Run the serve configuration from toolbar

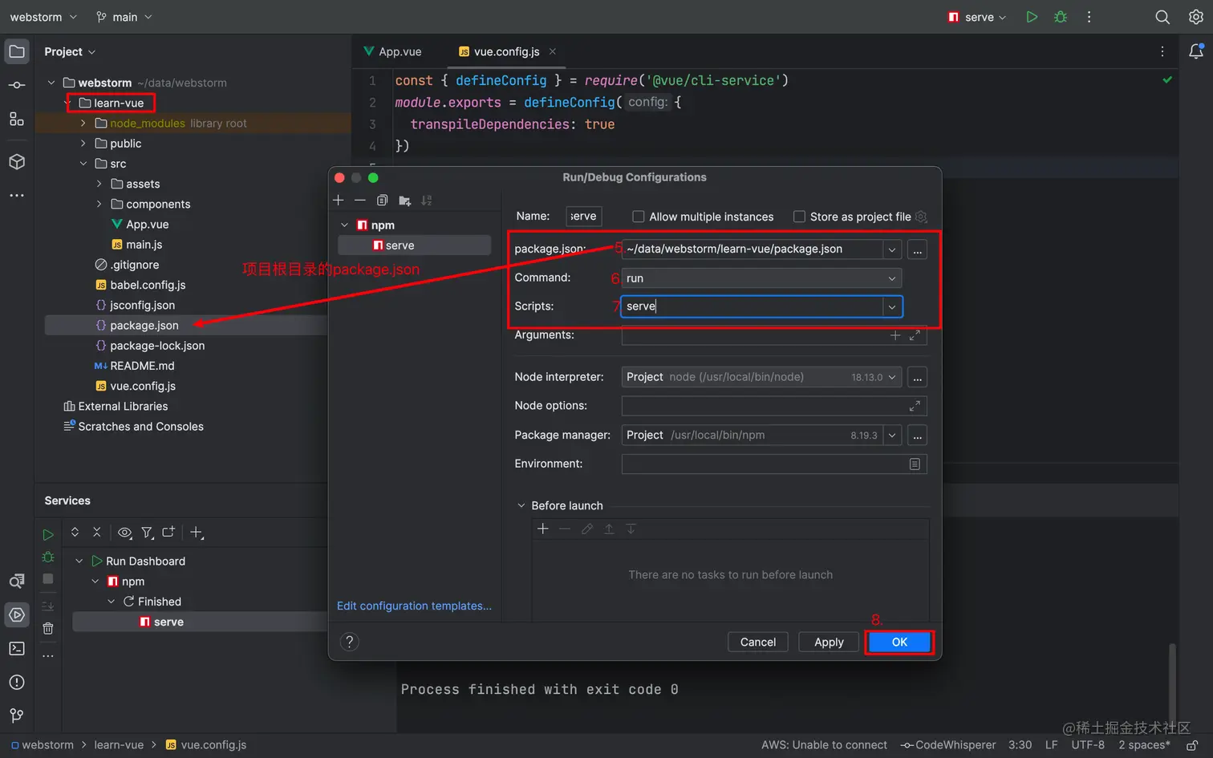coord(1032,17)
